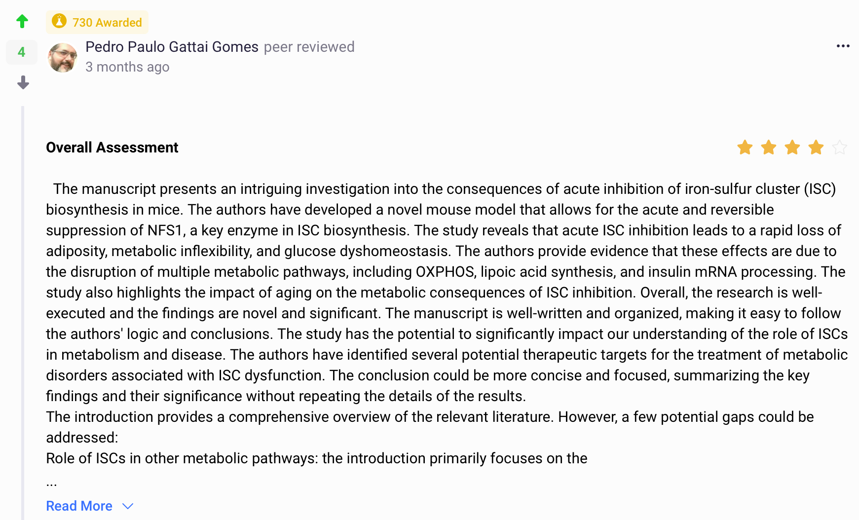Image resolution: width=859 pixels, height=520 pixels.
Task: Click the vote count number 4
Action: 22,52
